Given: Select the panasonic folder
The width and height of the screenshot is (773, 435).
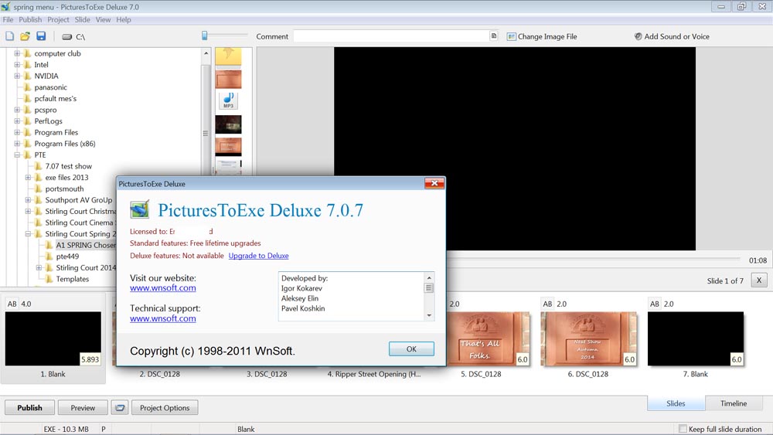Looking at the screenshot, I should tap(50, 87).
